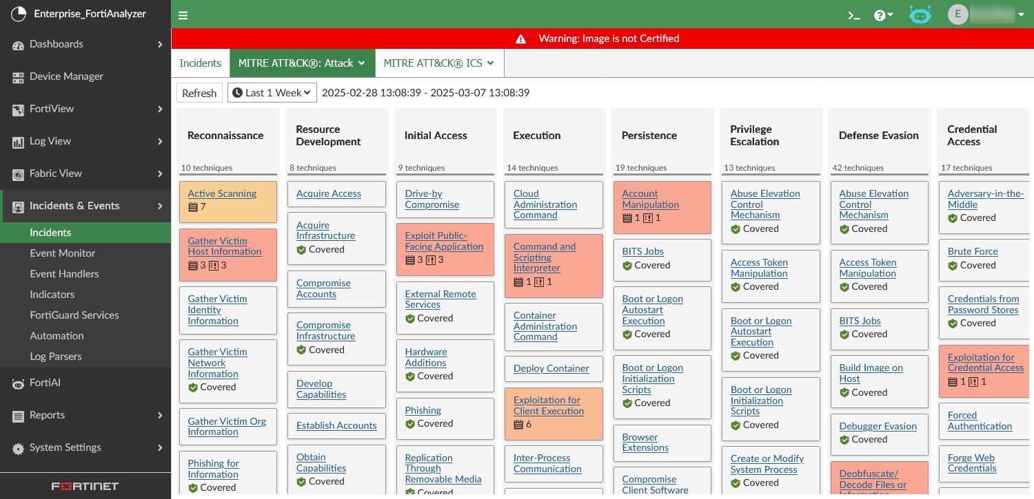Click the user avatar letter E
The width and height of the screenshot is (1034, 499).
[x=957, y=14]
